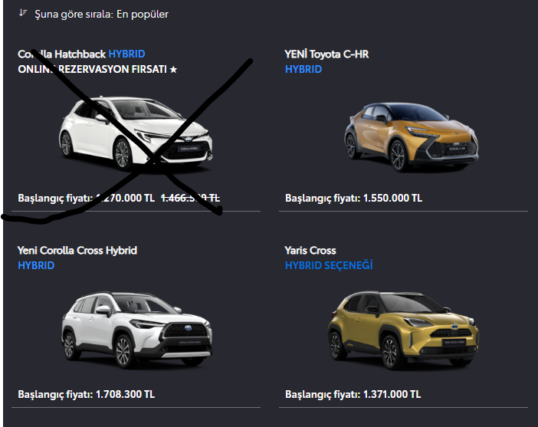Click the crossed-out old price 1.466.500 TL
Image resolution: width=538 pixels, height=427 pixels.
190,198
